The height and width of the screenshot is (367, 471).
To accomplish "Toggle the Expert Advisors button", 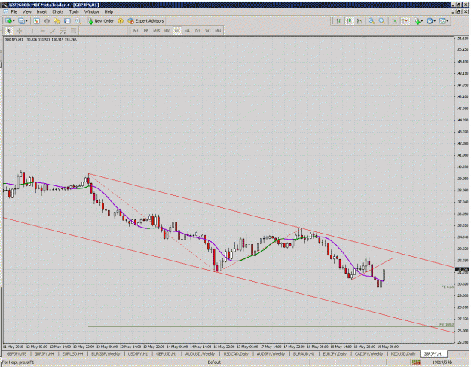I will [145, 21].
